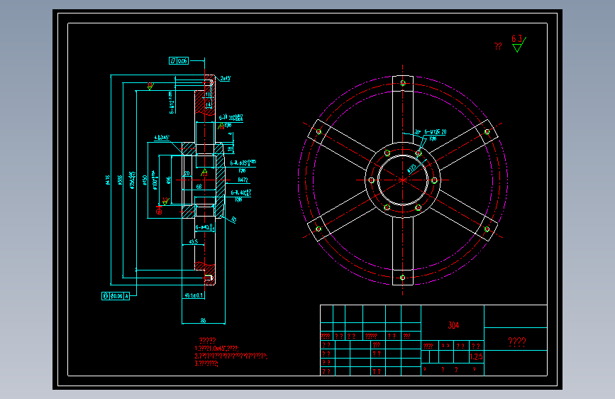Select the bolt hole in the bottom spoke
This screenshot has height=399, width=615.
pyautogui.click(x=403, y=278)
